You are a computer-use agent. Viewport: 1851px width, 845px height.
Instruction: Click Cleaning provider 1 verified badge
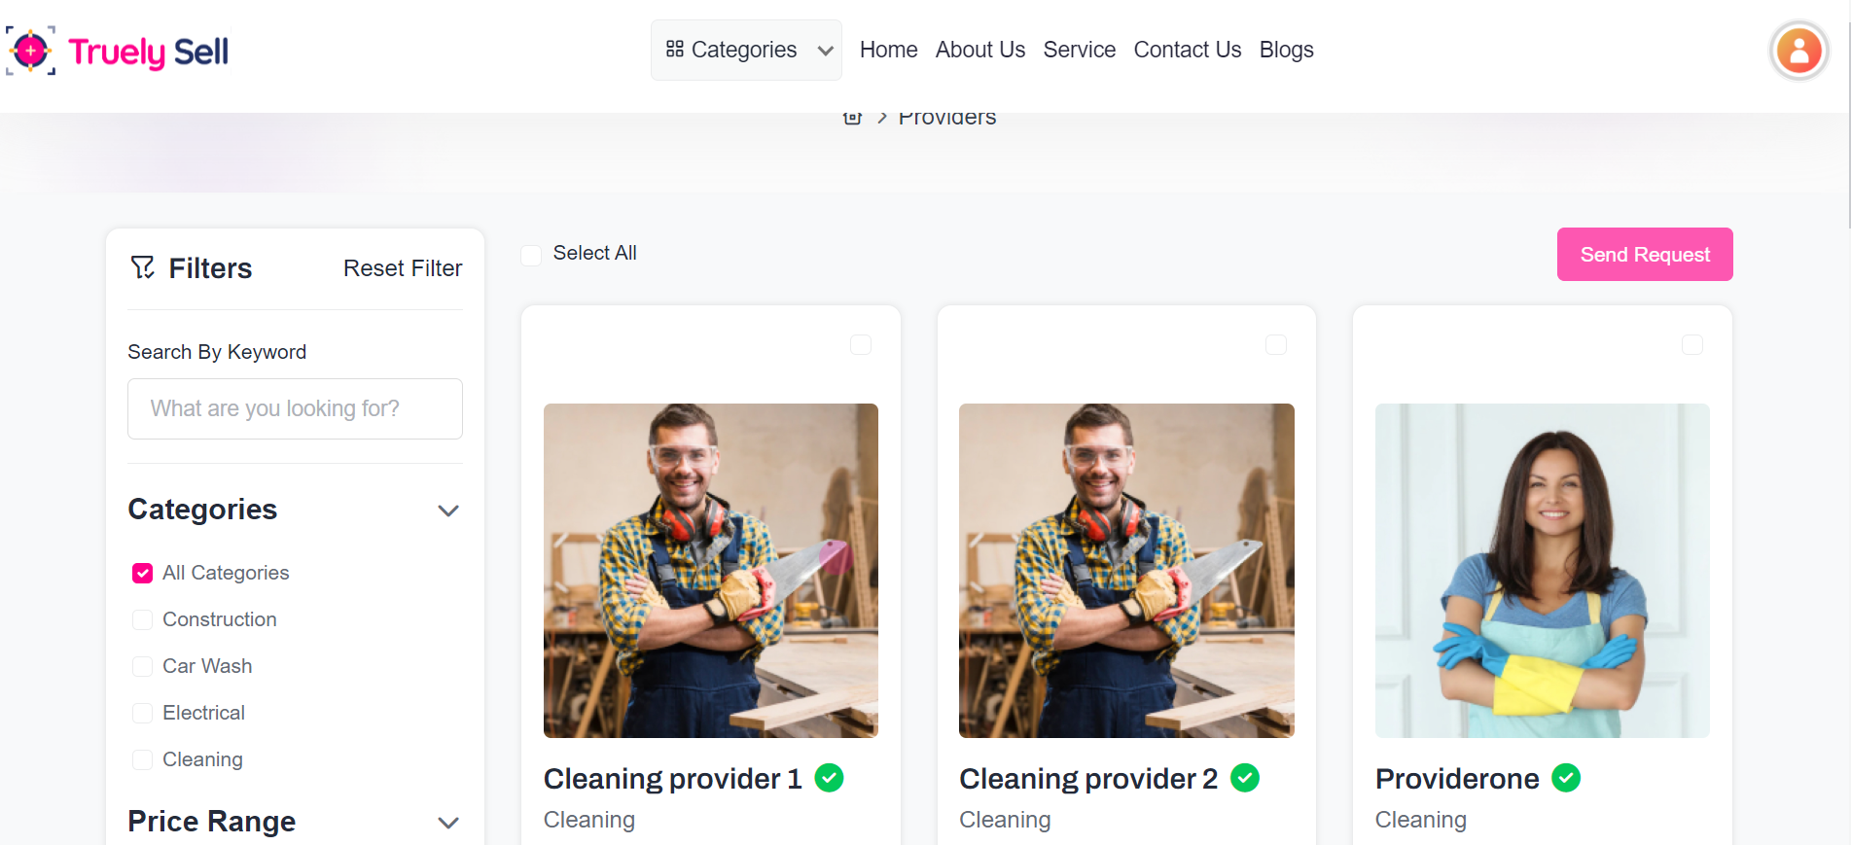(x=829, y=778)
